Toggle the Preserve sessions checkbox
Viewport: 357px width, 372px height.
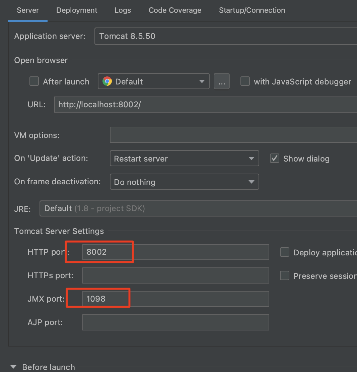285,275
